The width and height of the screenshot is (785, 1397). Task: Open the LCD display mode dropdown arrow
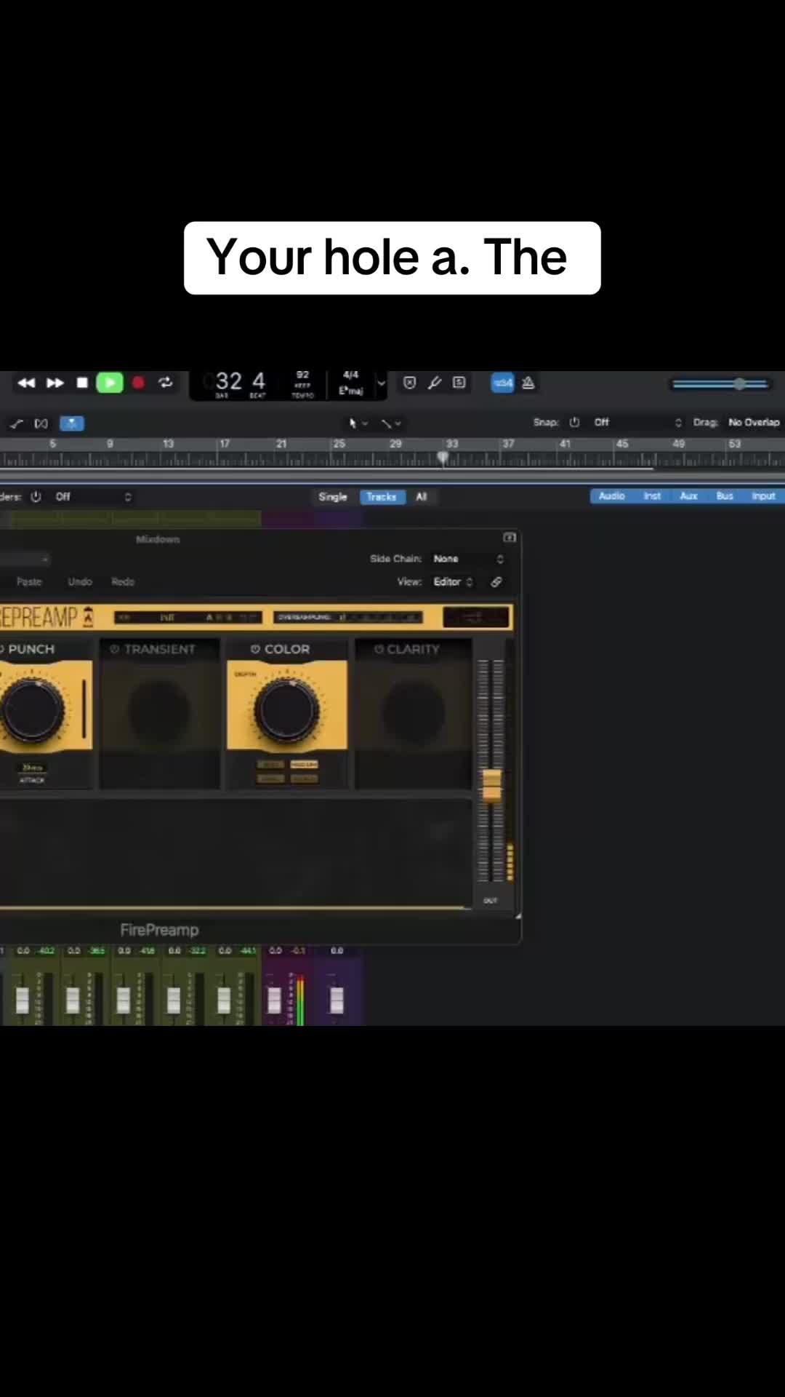pyautogui.click(x=381, y=383)
